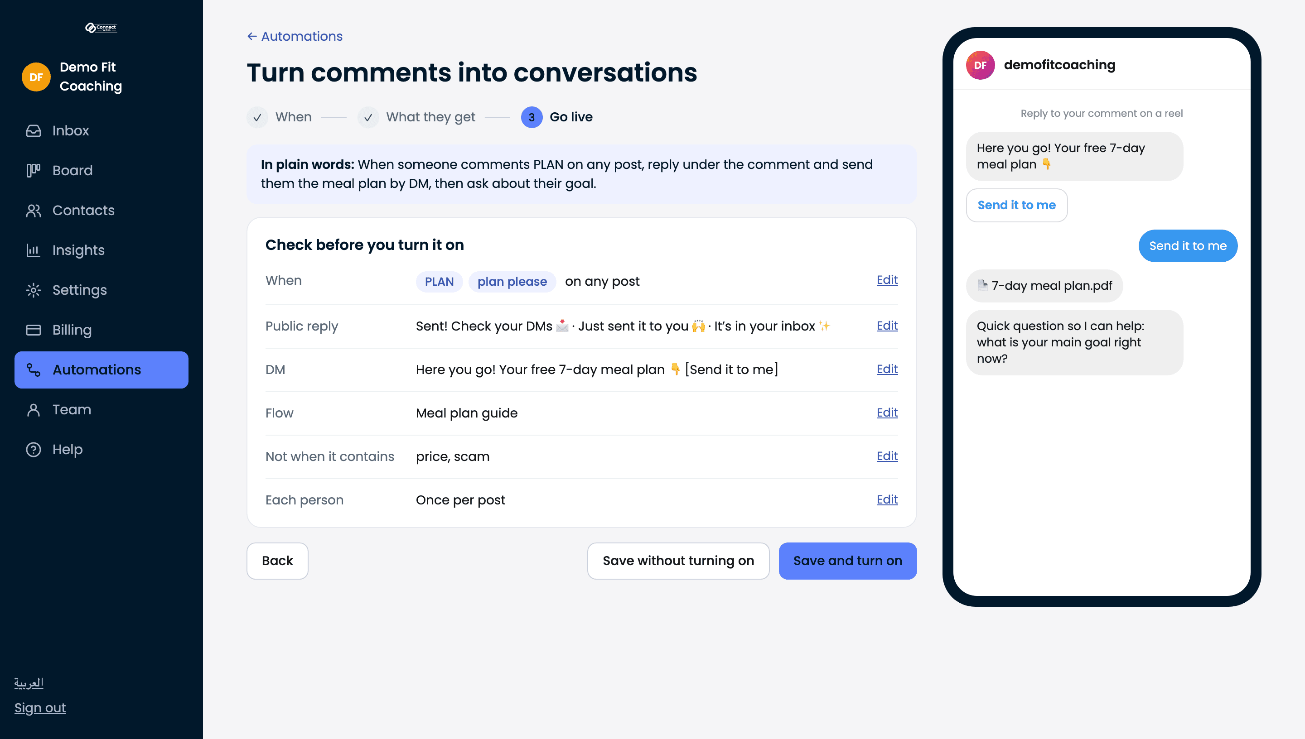The width and height of the screenshot is (1305, 739).
Task: Click the plan please keyword chip
Action: tap(512, 282)
